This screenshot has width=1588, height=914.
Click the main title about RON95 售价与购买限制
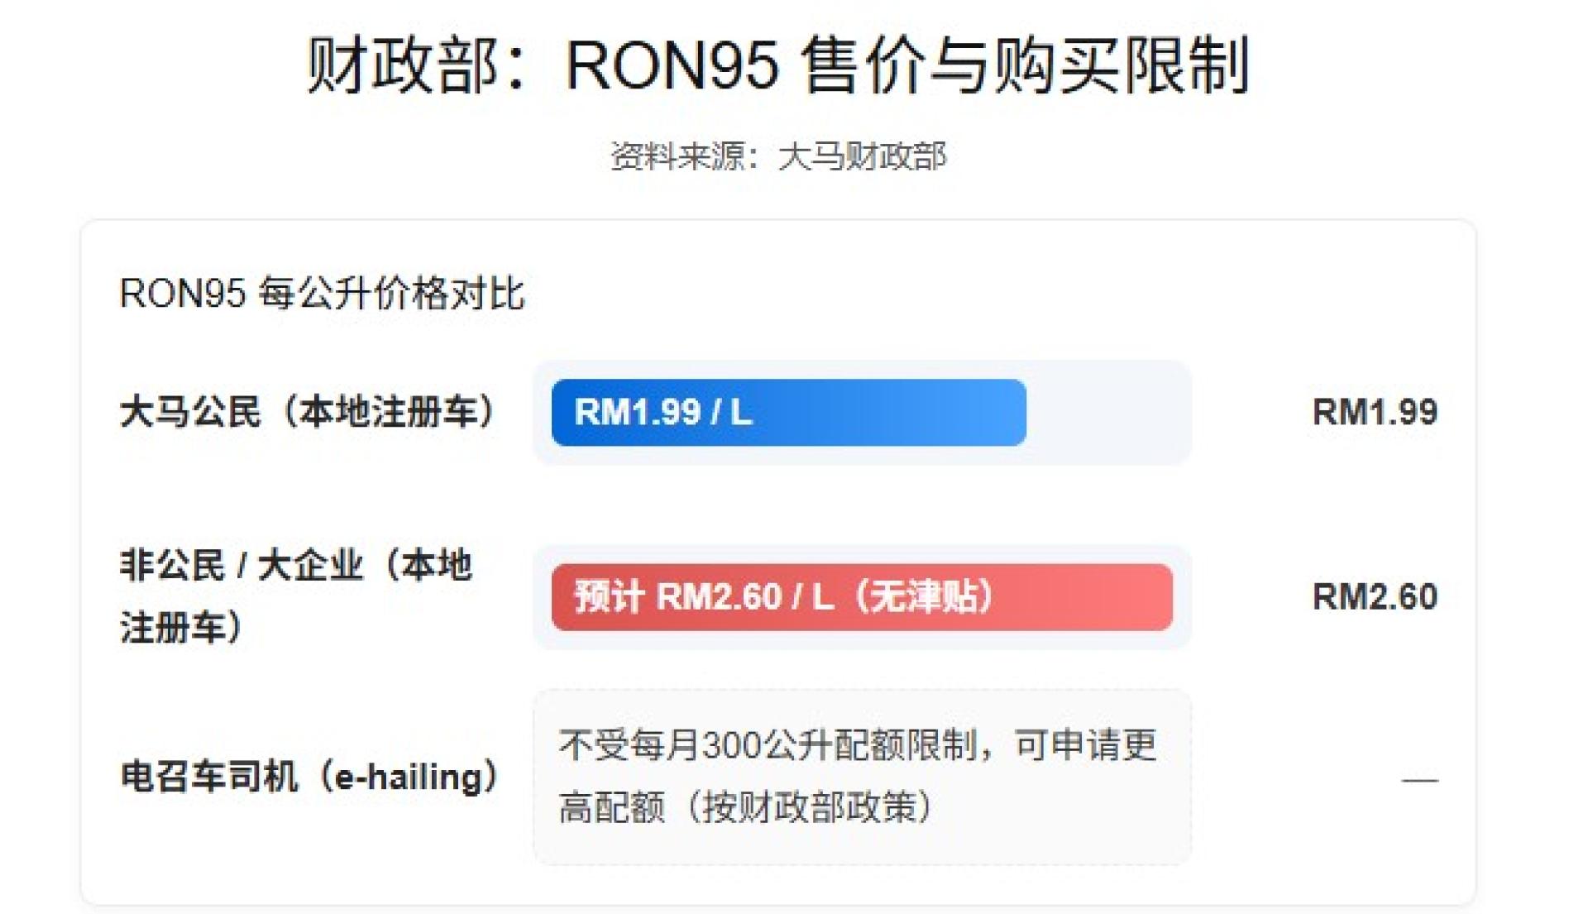pos(777,65)
